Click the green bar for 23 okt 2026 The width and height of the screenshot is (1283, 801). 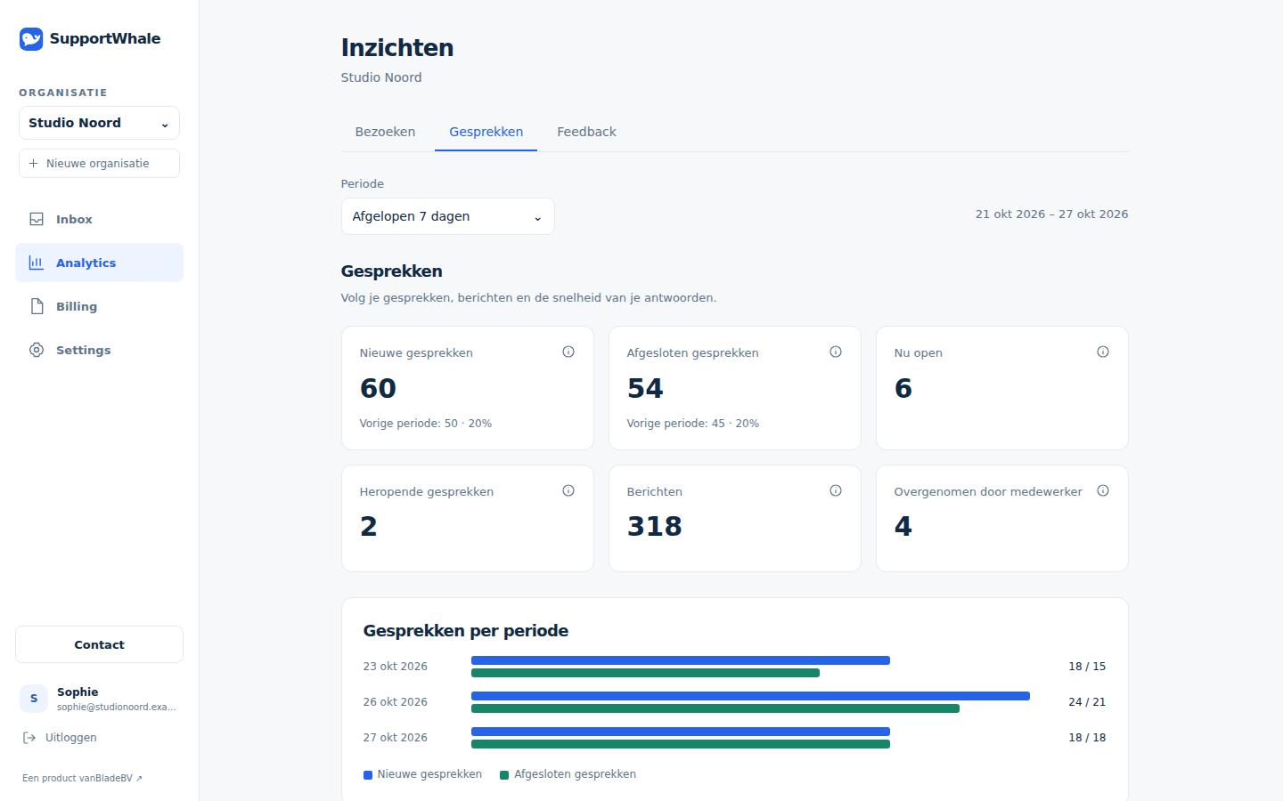tap(645, 673)
